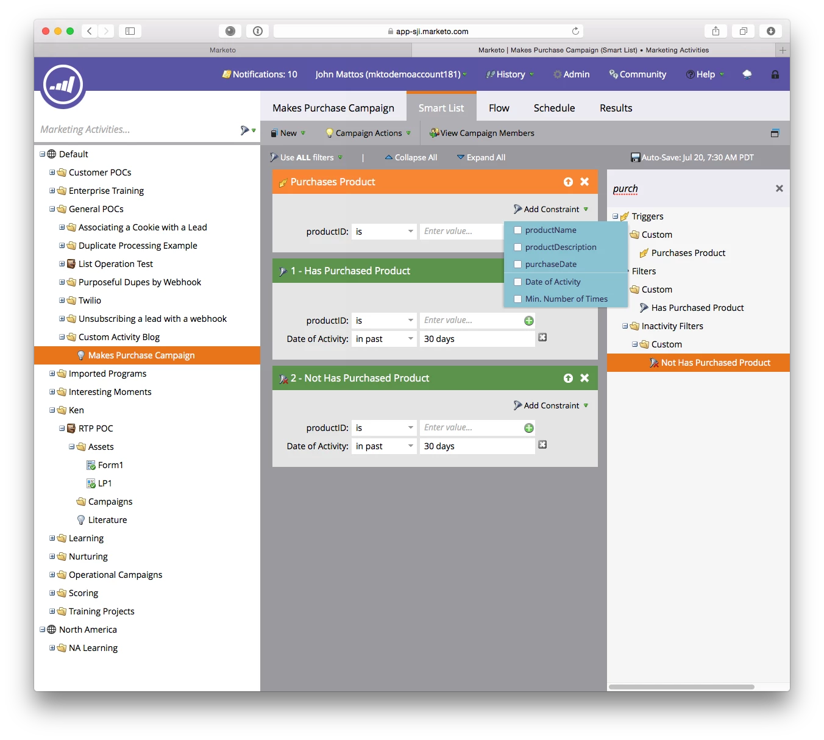Click the 30 days field in filter 1
The width and height of the screenshot is (824, 740).
click(477, 339)
